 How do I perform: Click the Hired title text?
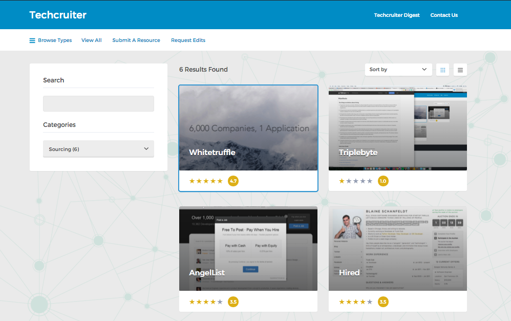tap(349, 273)
